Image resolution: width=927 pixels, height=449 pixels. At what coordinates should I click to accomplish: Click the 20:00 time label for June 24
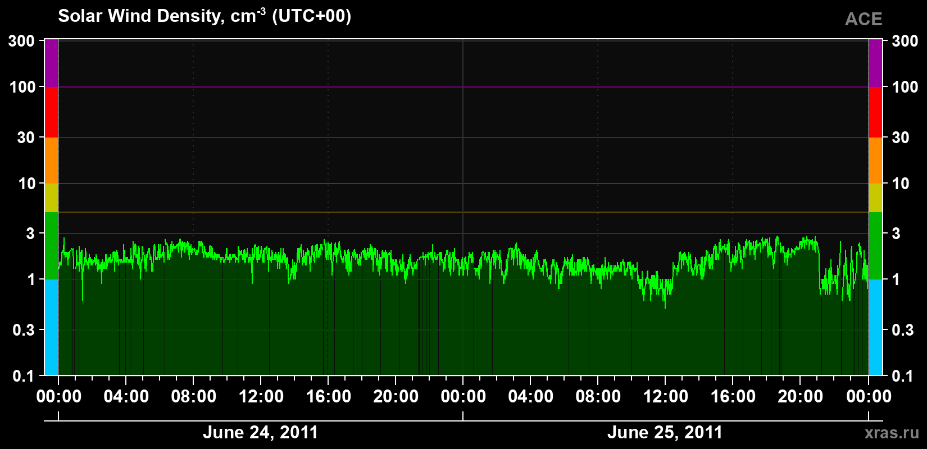396,397
